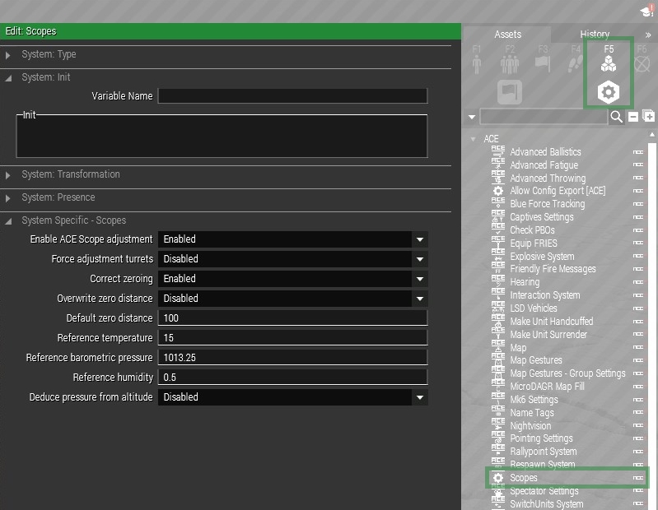Open the tutorials graduation cap icon
The height and width of the screenshot is (510, 658).
click(647, 11)
